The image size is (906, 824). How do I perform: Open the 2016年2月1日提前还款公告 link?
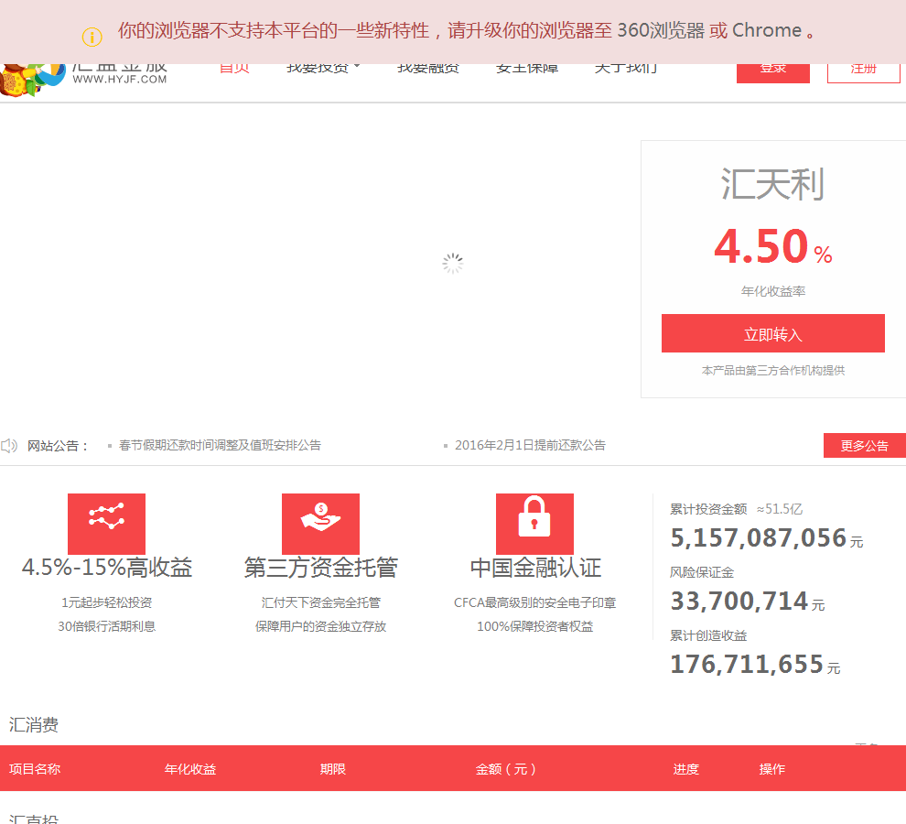(x=530, y=445)
